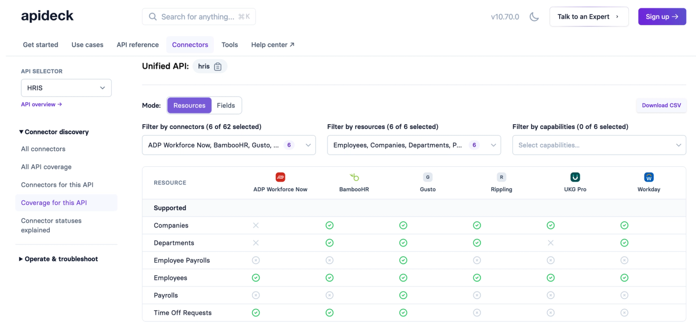Viewport: 696px width, 329px height.
Task: Open the Get started tab
Action: (x=41, y=44)
